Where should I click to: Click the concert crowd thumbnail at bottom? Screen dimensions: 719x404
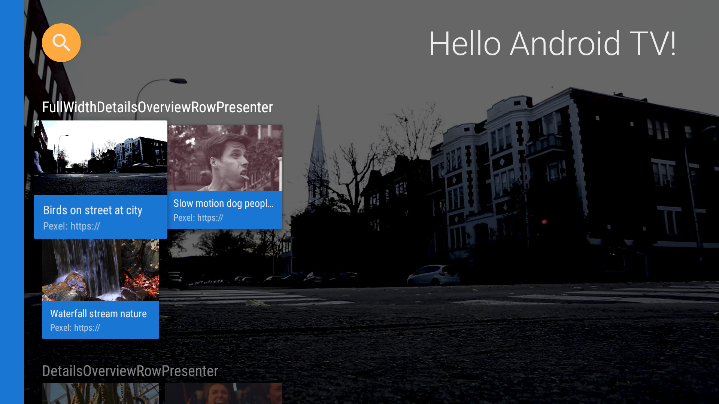pos(224,395)
